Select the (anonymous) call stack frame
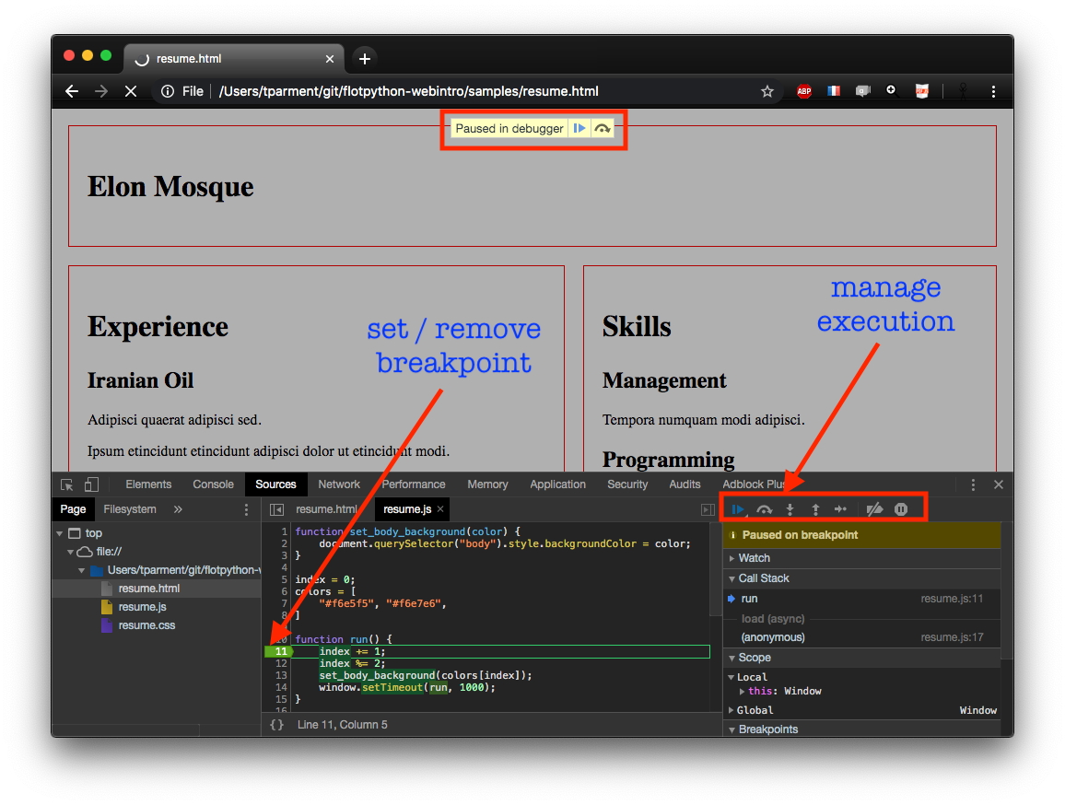 point(772,637)
